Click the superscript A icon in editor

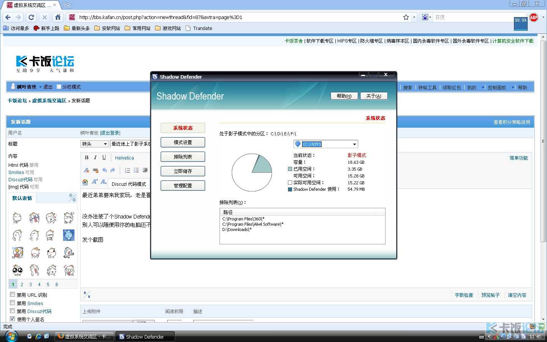pyautogui.click(x=95, y=182)
